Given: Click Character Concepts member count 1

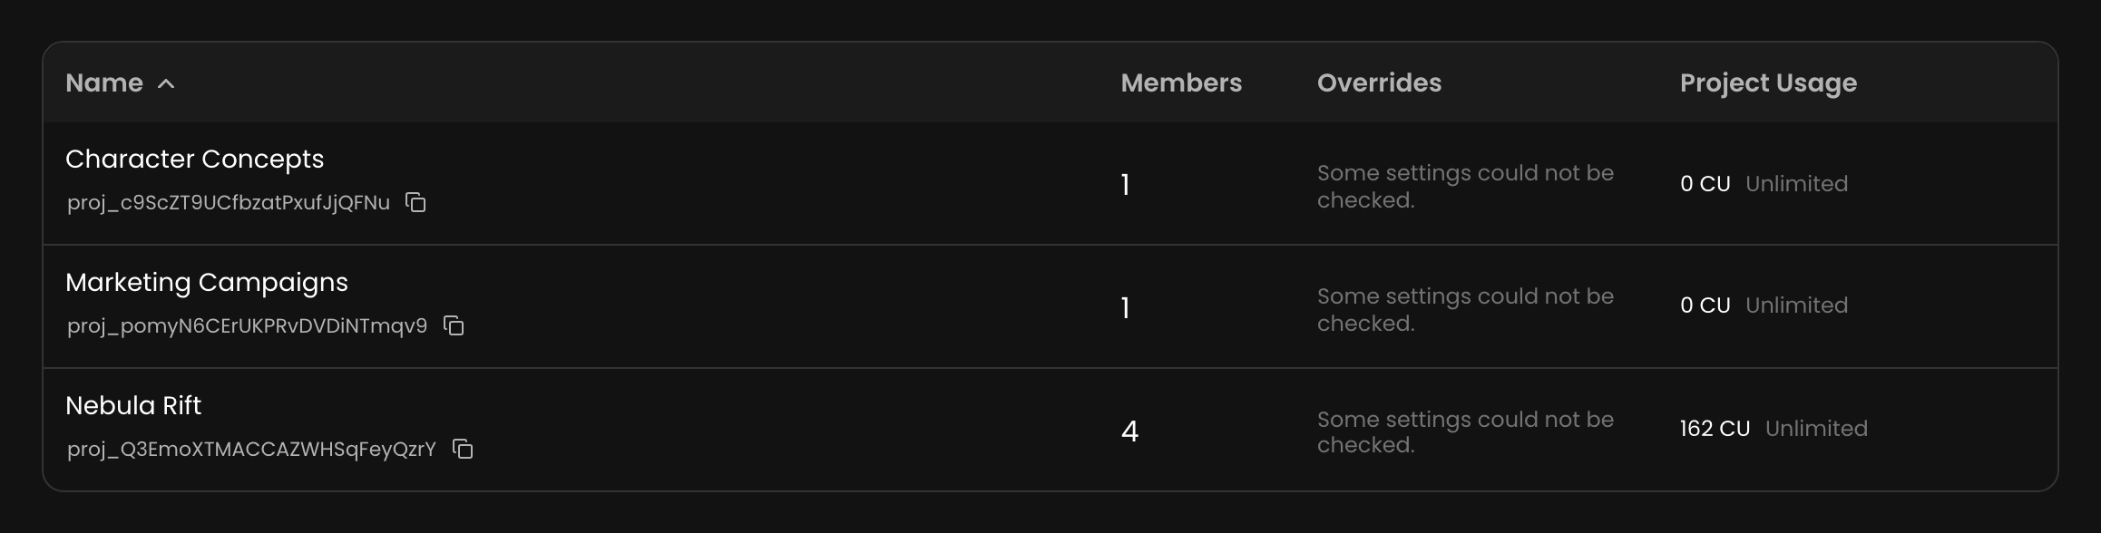Looking at the screenshot, I should pos(1126,185).
